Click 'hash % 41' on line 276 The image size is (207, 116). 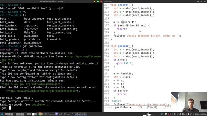pyautogui.click(x=127, y=22)
